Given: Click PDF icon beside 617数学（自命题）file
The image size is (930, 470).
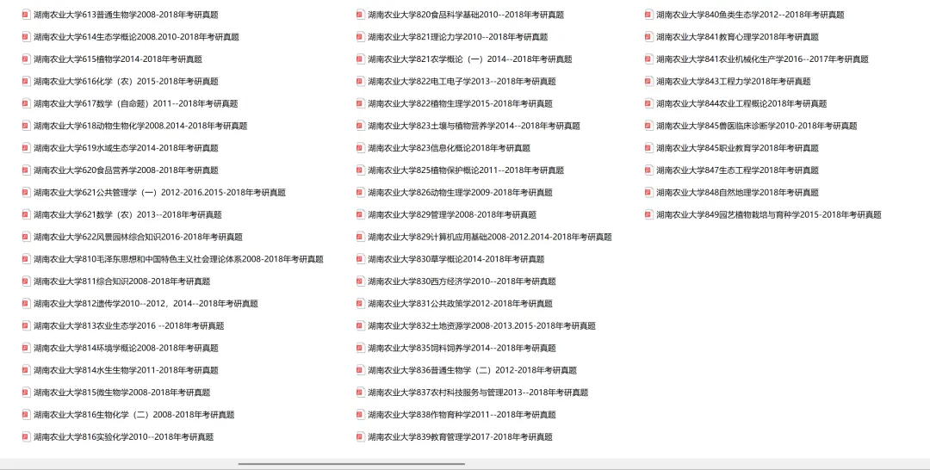Looking at the screenshot, I should tap(26, 103).
